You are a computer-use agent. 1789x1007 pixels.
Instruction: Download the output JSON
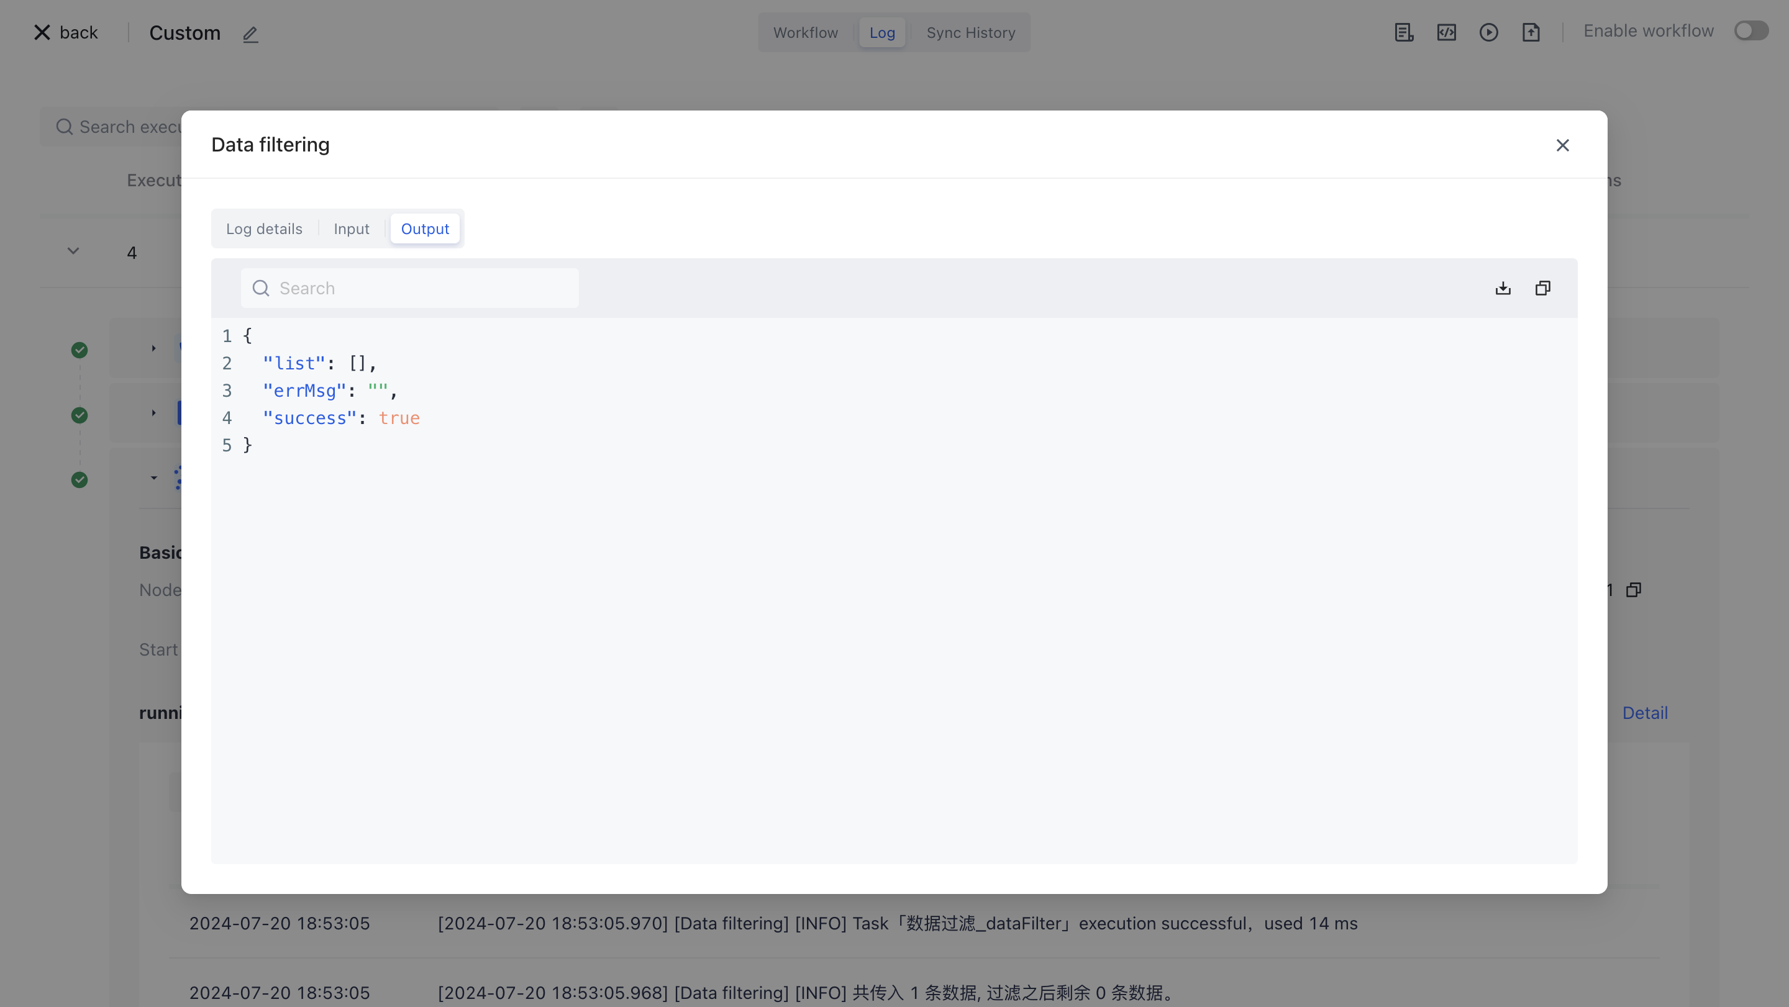click(x=1503, y=288)
